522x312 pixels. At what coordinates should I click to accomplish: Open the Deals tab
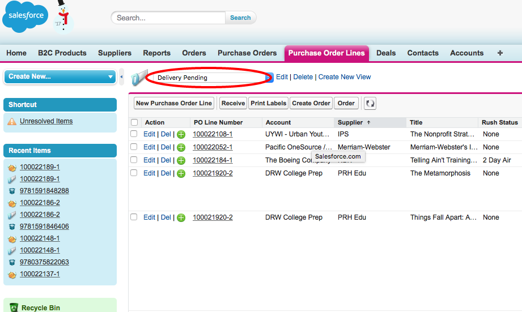click(386, 53)
